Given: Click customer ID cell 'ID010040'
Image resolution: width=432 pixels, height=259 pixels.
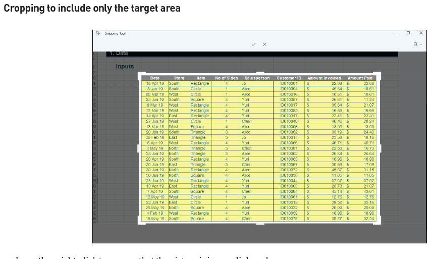Looking at the screenshot, I should 289,121.
